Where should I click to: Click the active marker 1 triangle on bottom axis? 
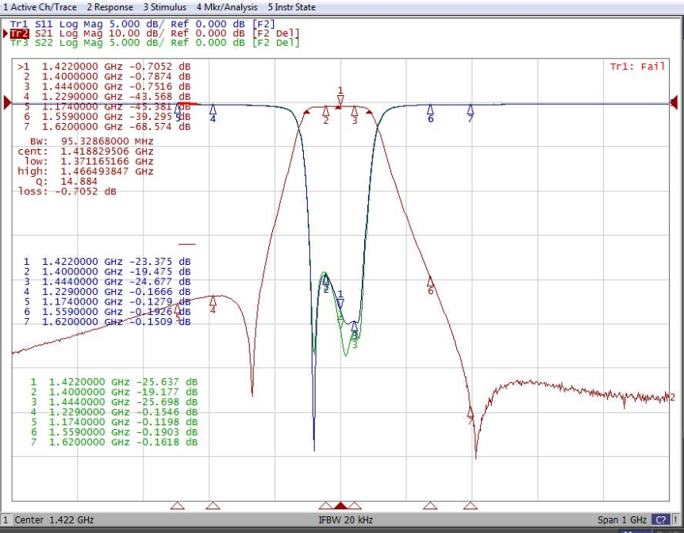(x=340, y=505)
